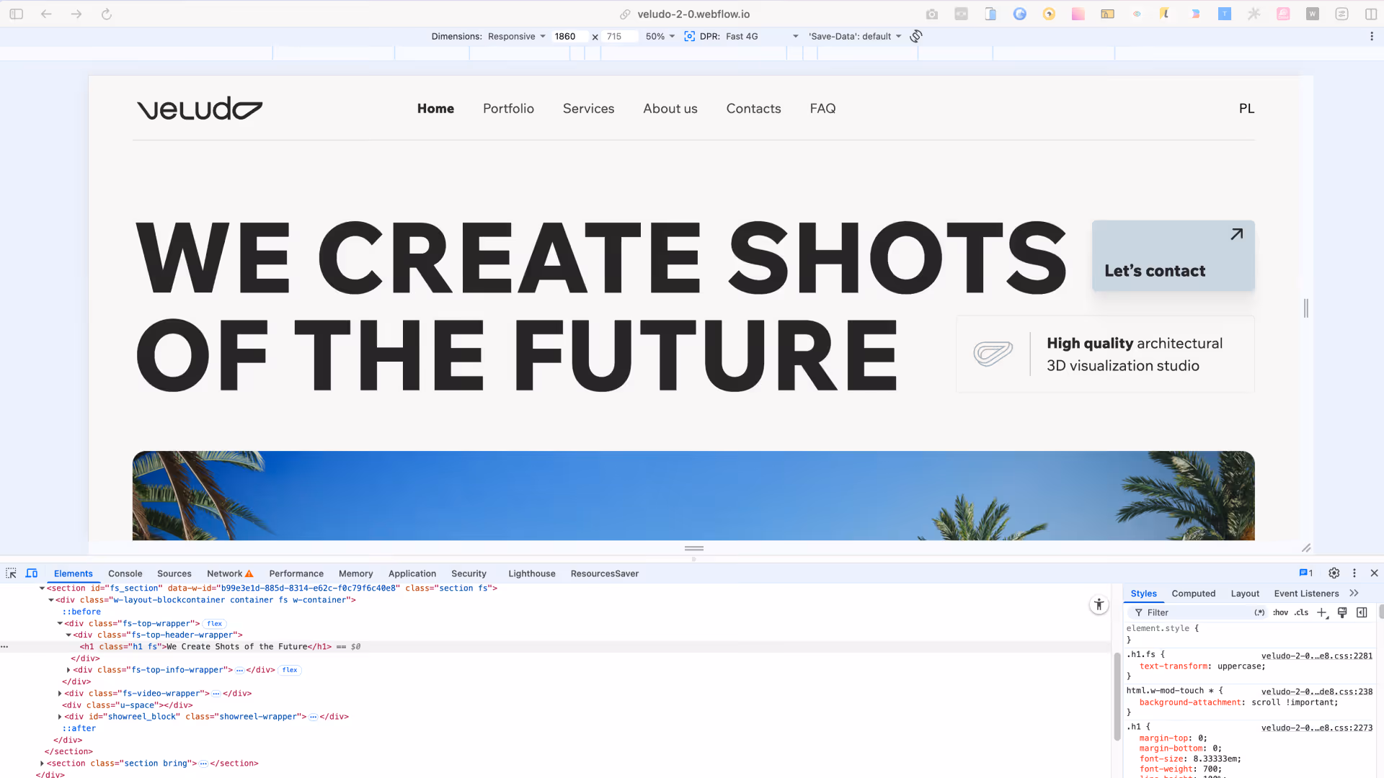Screen dimensions: 1384x778
Task: Expand the showreel-wrapper div node
Action: coord(59,717)
